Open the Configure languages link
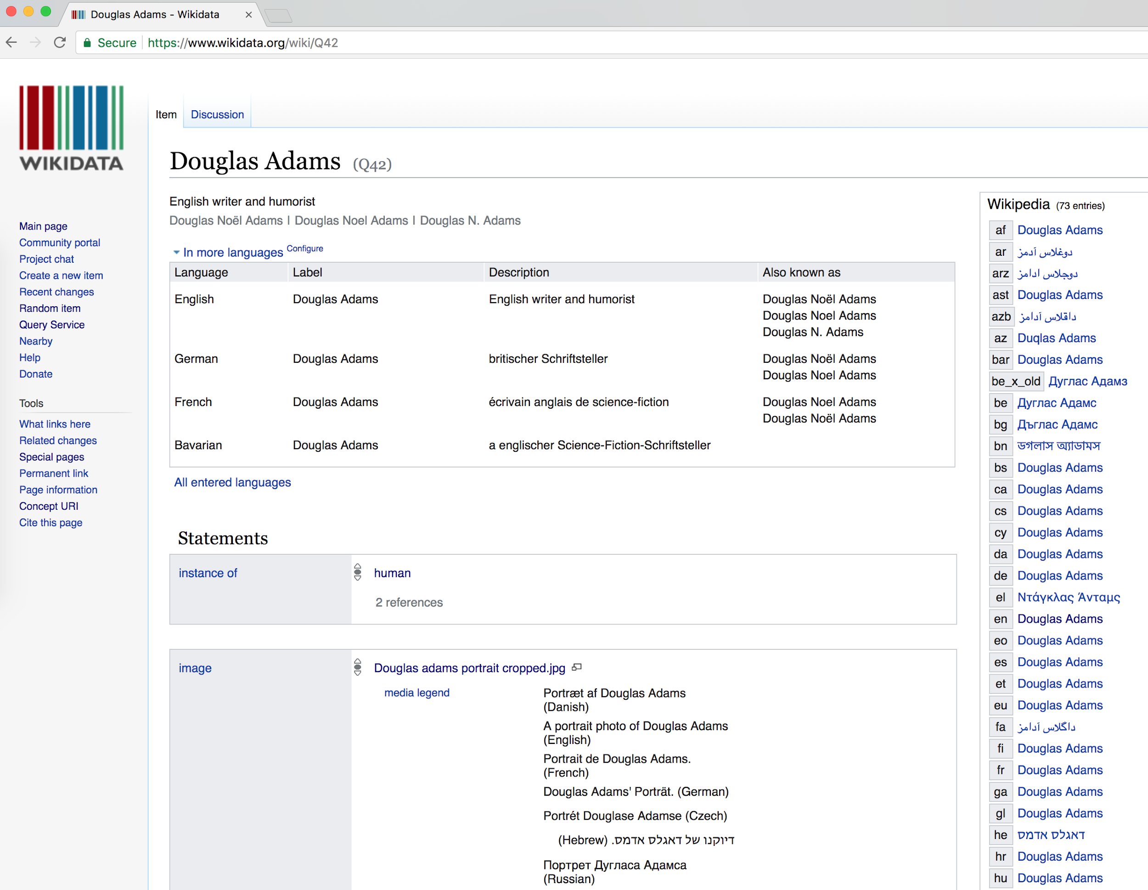Viewport: 1148px width, 890px height. [304, 248]
